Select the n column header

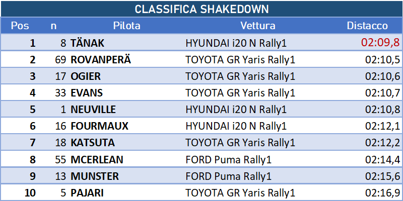(x=53, y=26)
